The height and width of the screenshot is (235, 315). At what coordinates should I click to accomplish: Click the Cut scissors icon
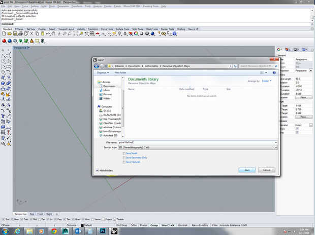click(x=31, y=33)
